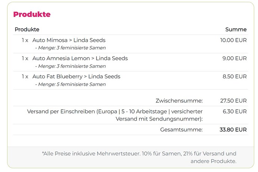Click the 1 x quantity beside Auto Mimosa
This screenshot has height=172, width=258.
tap(25, 40)
